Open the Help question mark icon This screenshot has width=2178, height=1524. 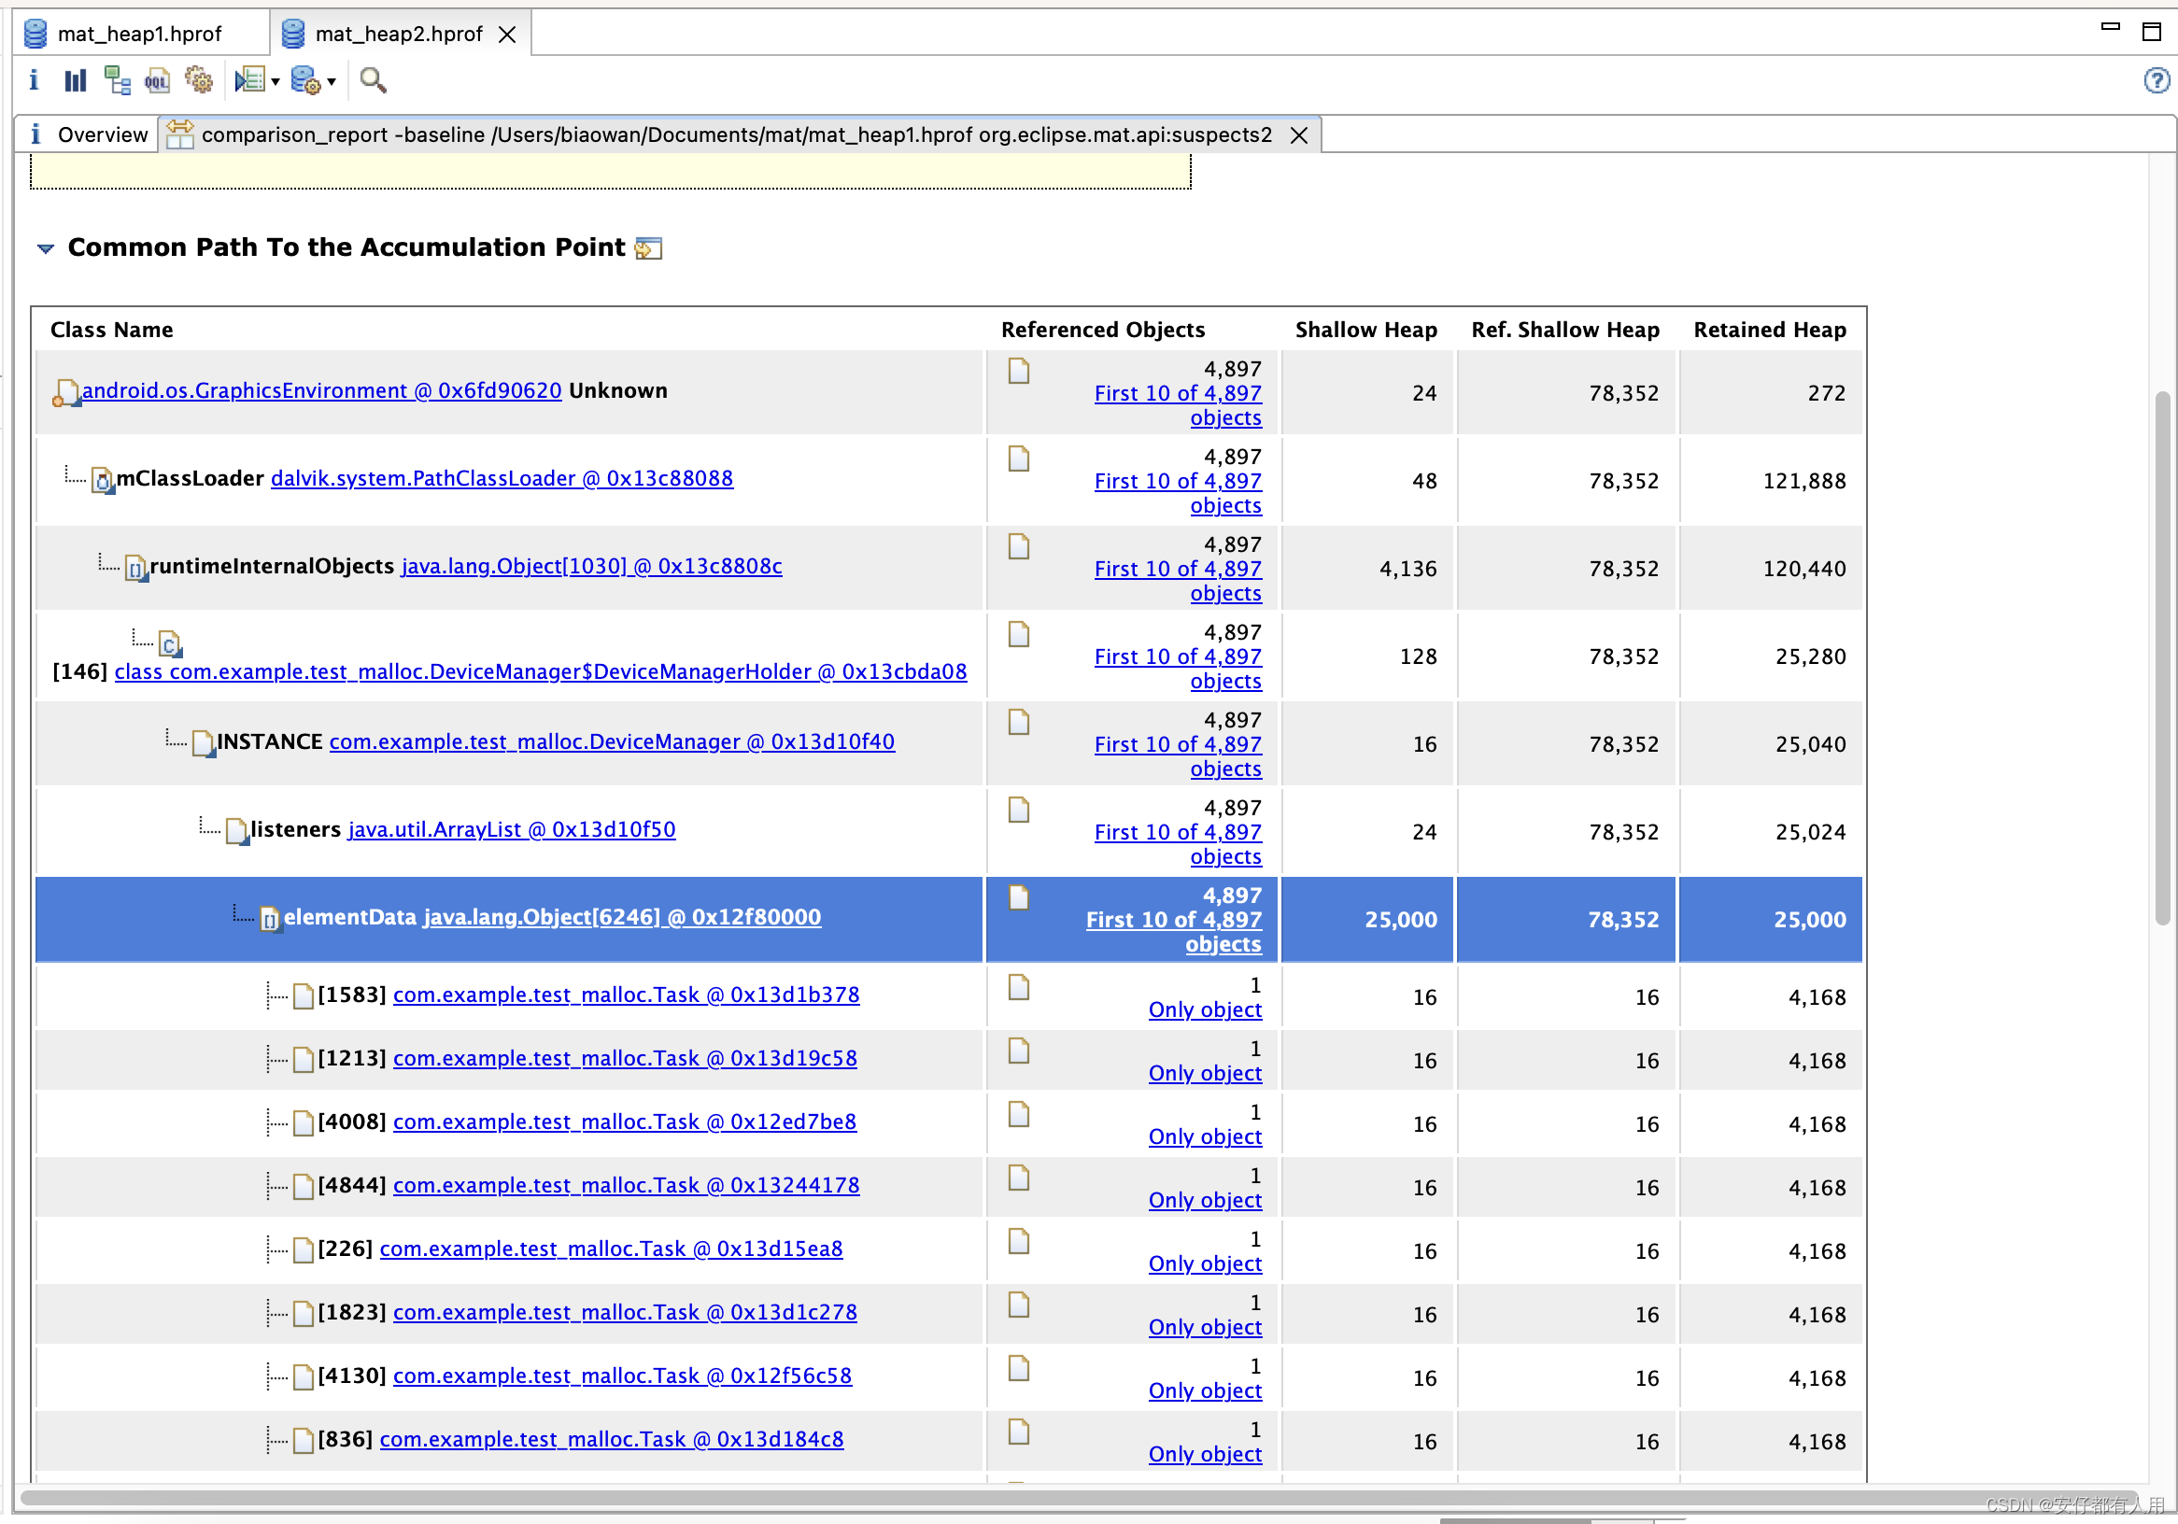[2157, 80]
